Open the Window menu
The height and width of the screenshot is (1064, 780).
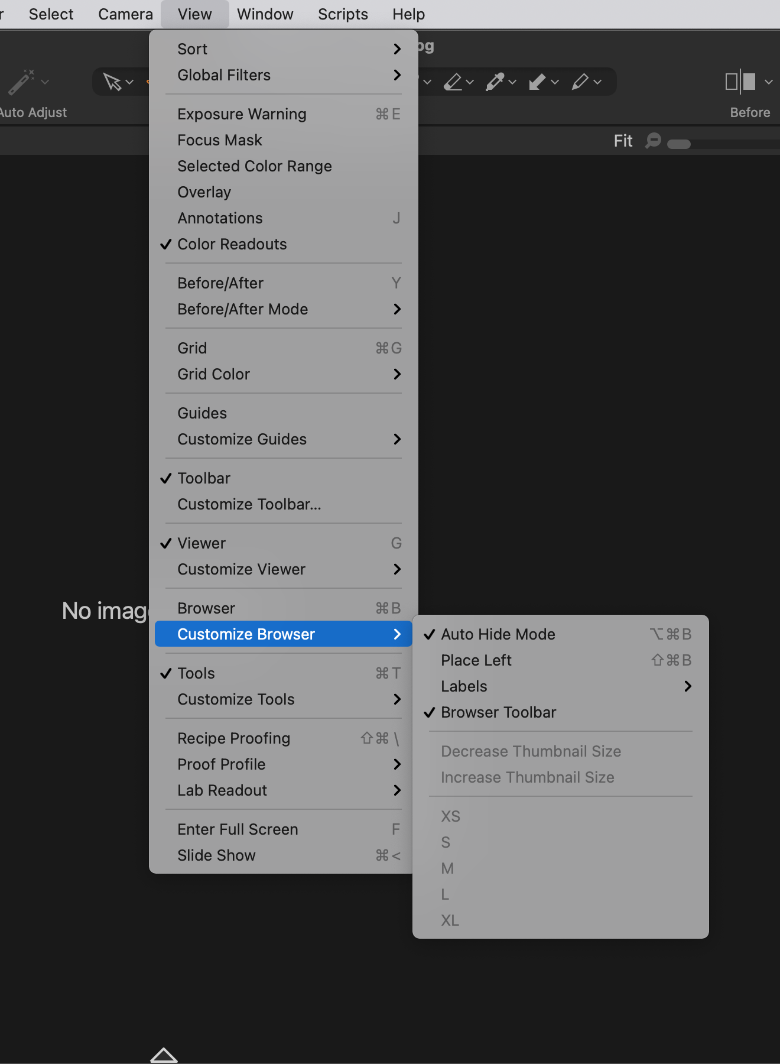(x=265, y=14)
